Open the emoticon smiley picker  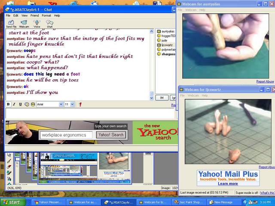click(x=27, y=104)
